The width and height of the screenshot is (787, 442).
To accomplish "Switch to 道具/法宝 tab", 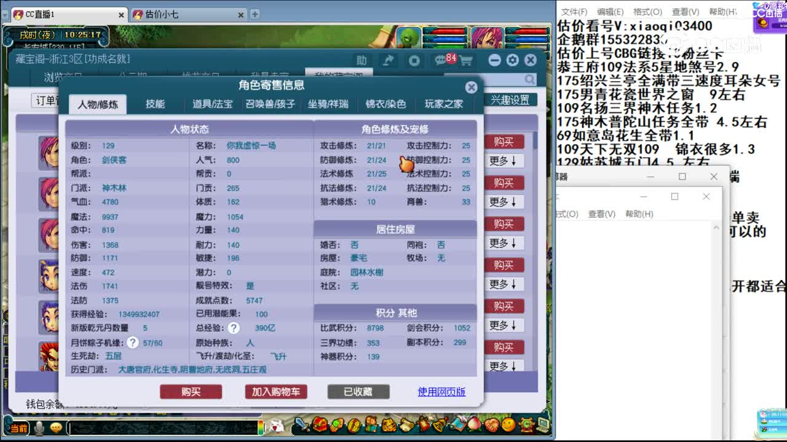I will coord(212,104).
